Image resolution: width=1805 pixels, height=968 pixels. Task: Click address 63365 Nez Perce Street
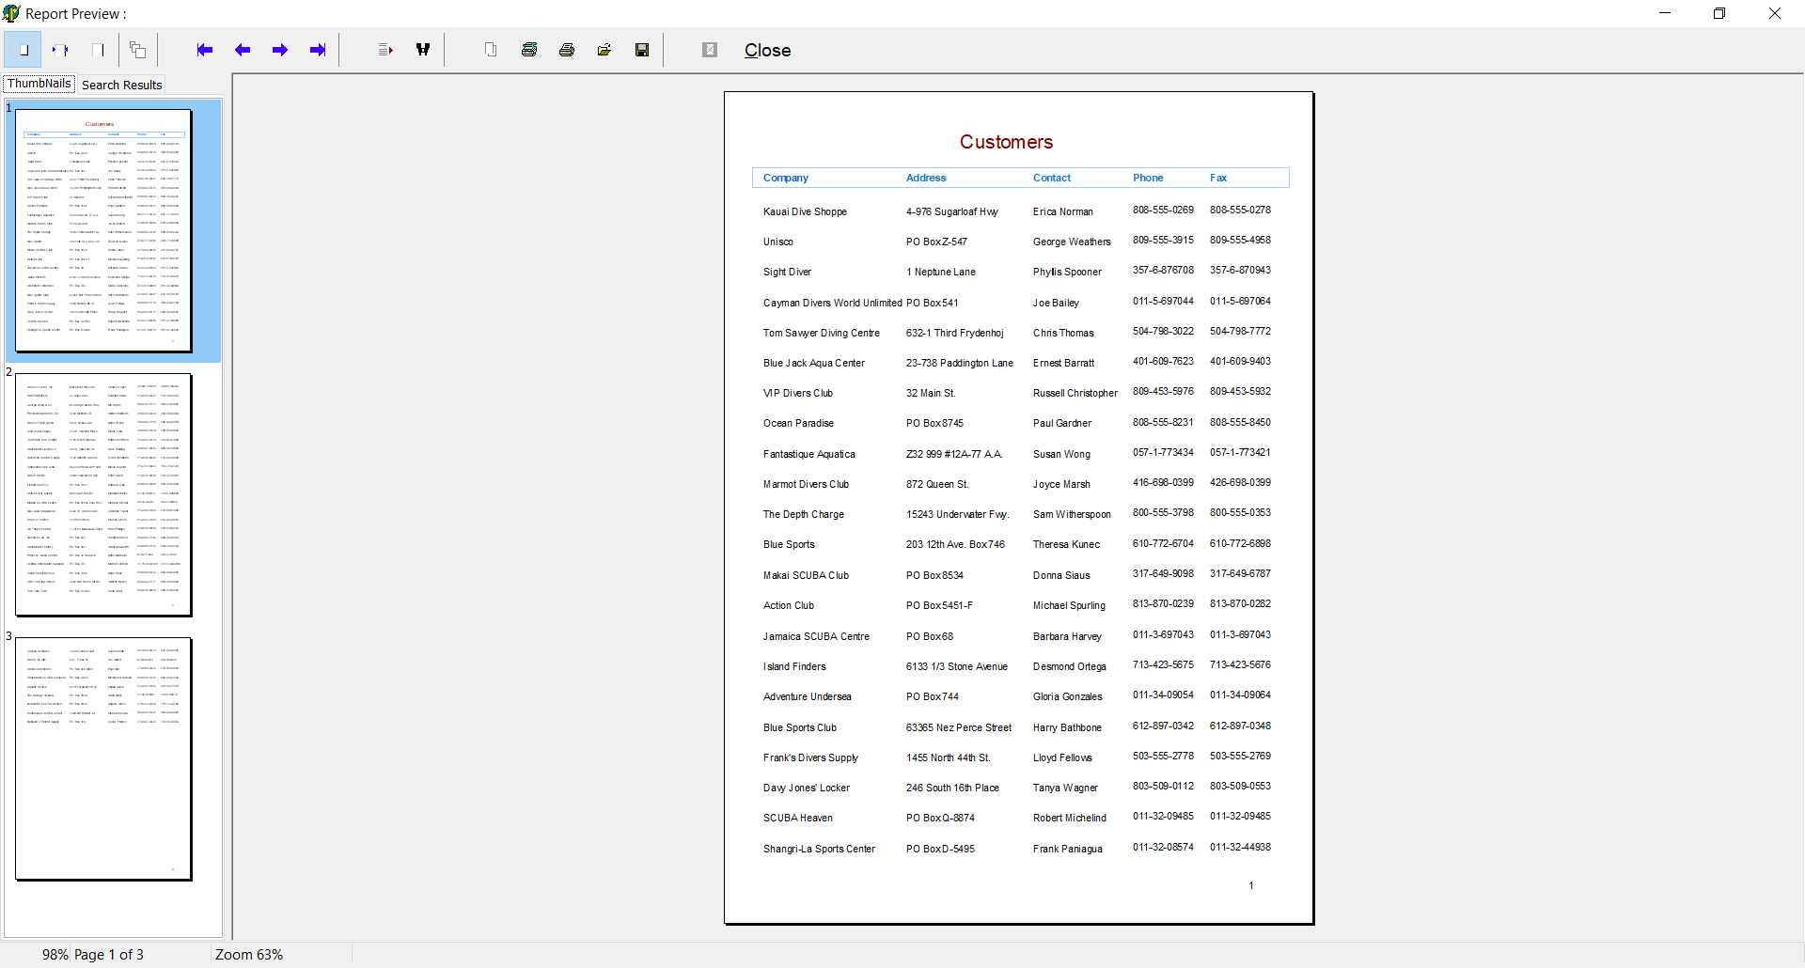click(959, 727)
